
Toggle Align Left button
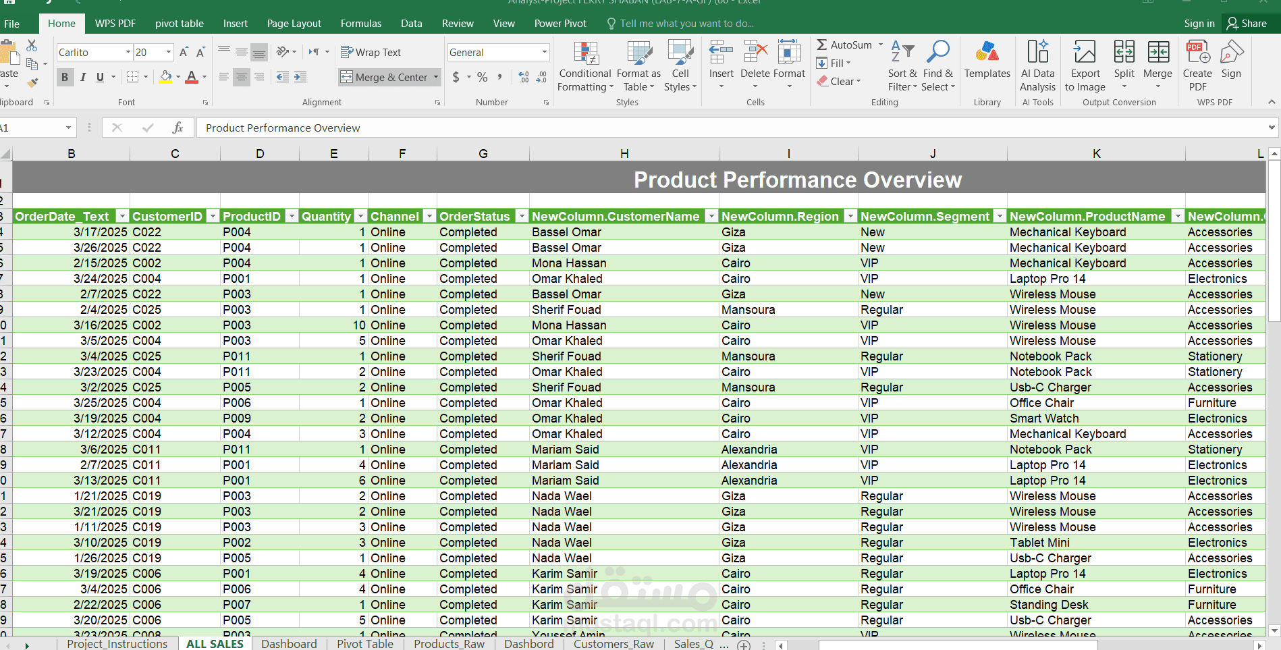(224, 77)
